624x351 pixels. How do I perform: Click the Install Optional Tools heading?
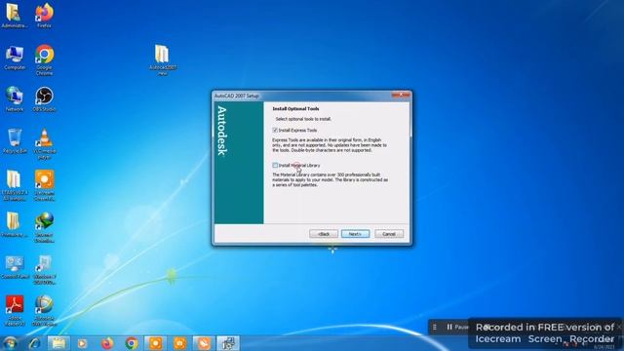295,108
